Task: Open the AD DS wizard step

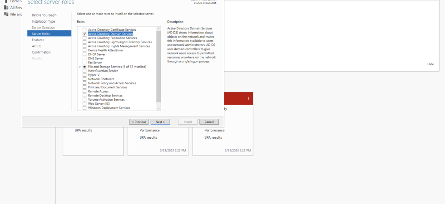Action: [37, 46]
